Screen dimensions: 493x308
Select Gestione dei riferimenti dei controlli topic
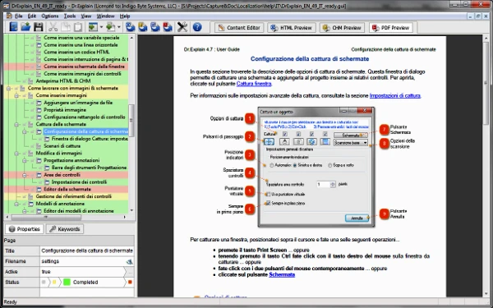[x=74, y=197]
